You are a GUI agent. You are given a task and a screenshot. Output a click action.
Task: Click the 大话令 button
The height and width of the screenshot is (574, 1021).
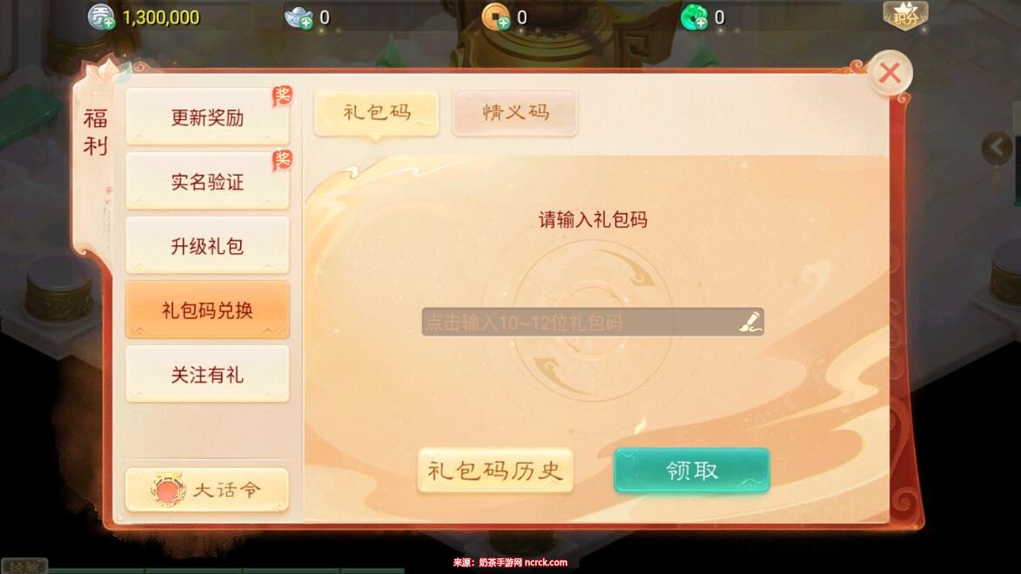click(207, 490)
